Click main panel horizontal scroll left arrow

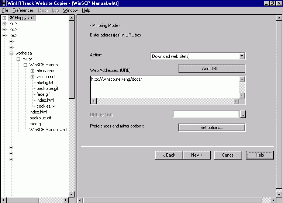coord(80,200)
